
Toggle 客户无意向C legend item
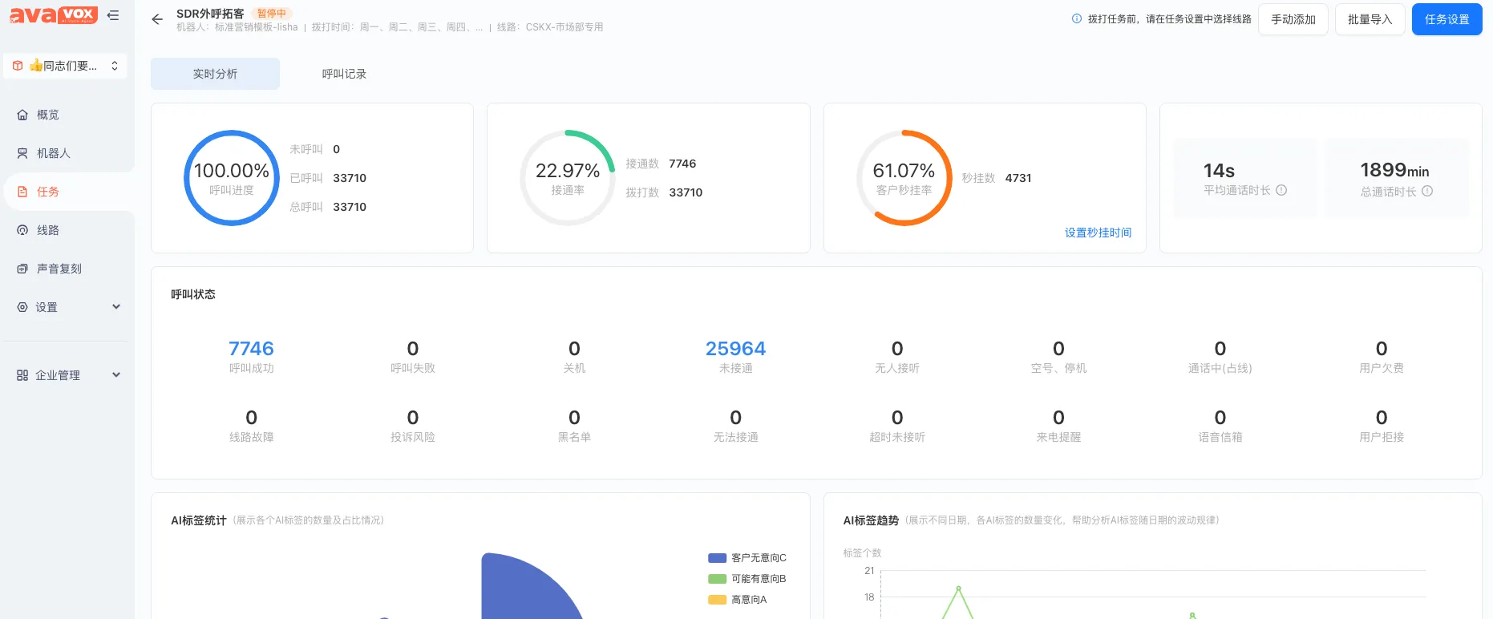(747, 558)
